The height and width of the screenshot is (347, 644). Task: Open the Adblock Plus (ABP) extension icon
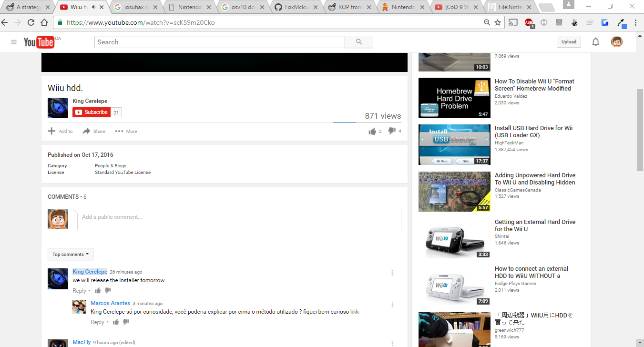[x=529, y=22]
